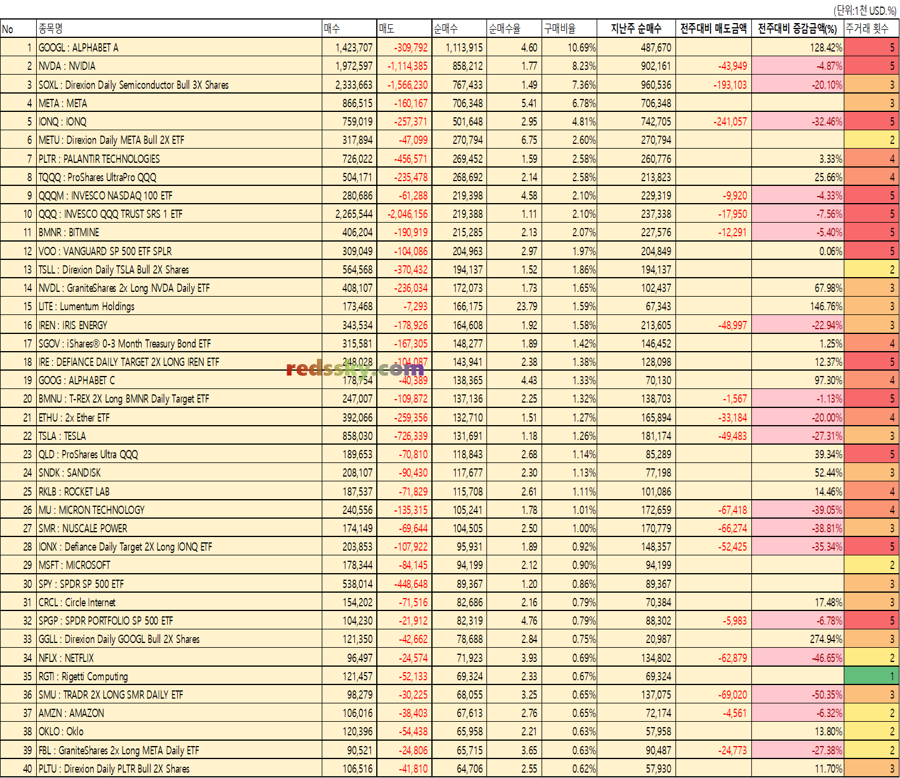
Task: Select ETHU : 2x Ether ETF cell
Action: (x=179, y=417)
